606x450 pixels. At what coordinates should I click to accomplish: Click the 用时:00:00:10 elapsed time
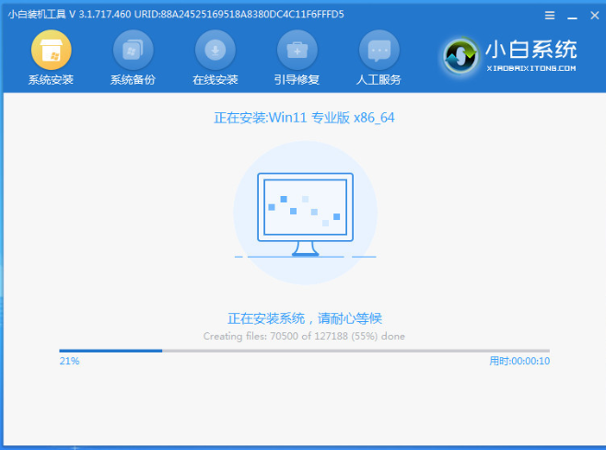519,361
